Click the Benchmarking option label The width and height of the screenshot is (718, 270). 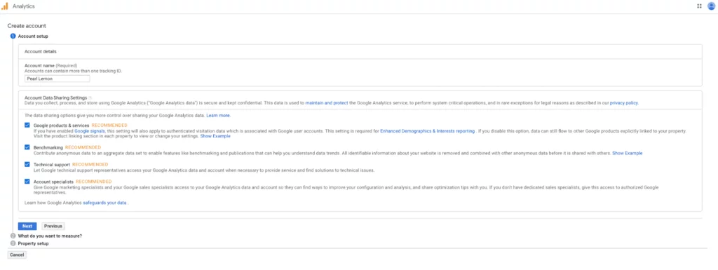tap(48, 147)
